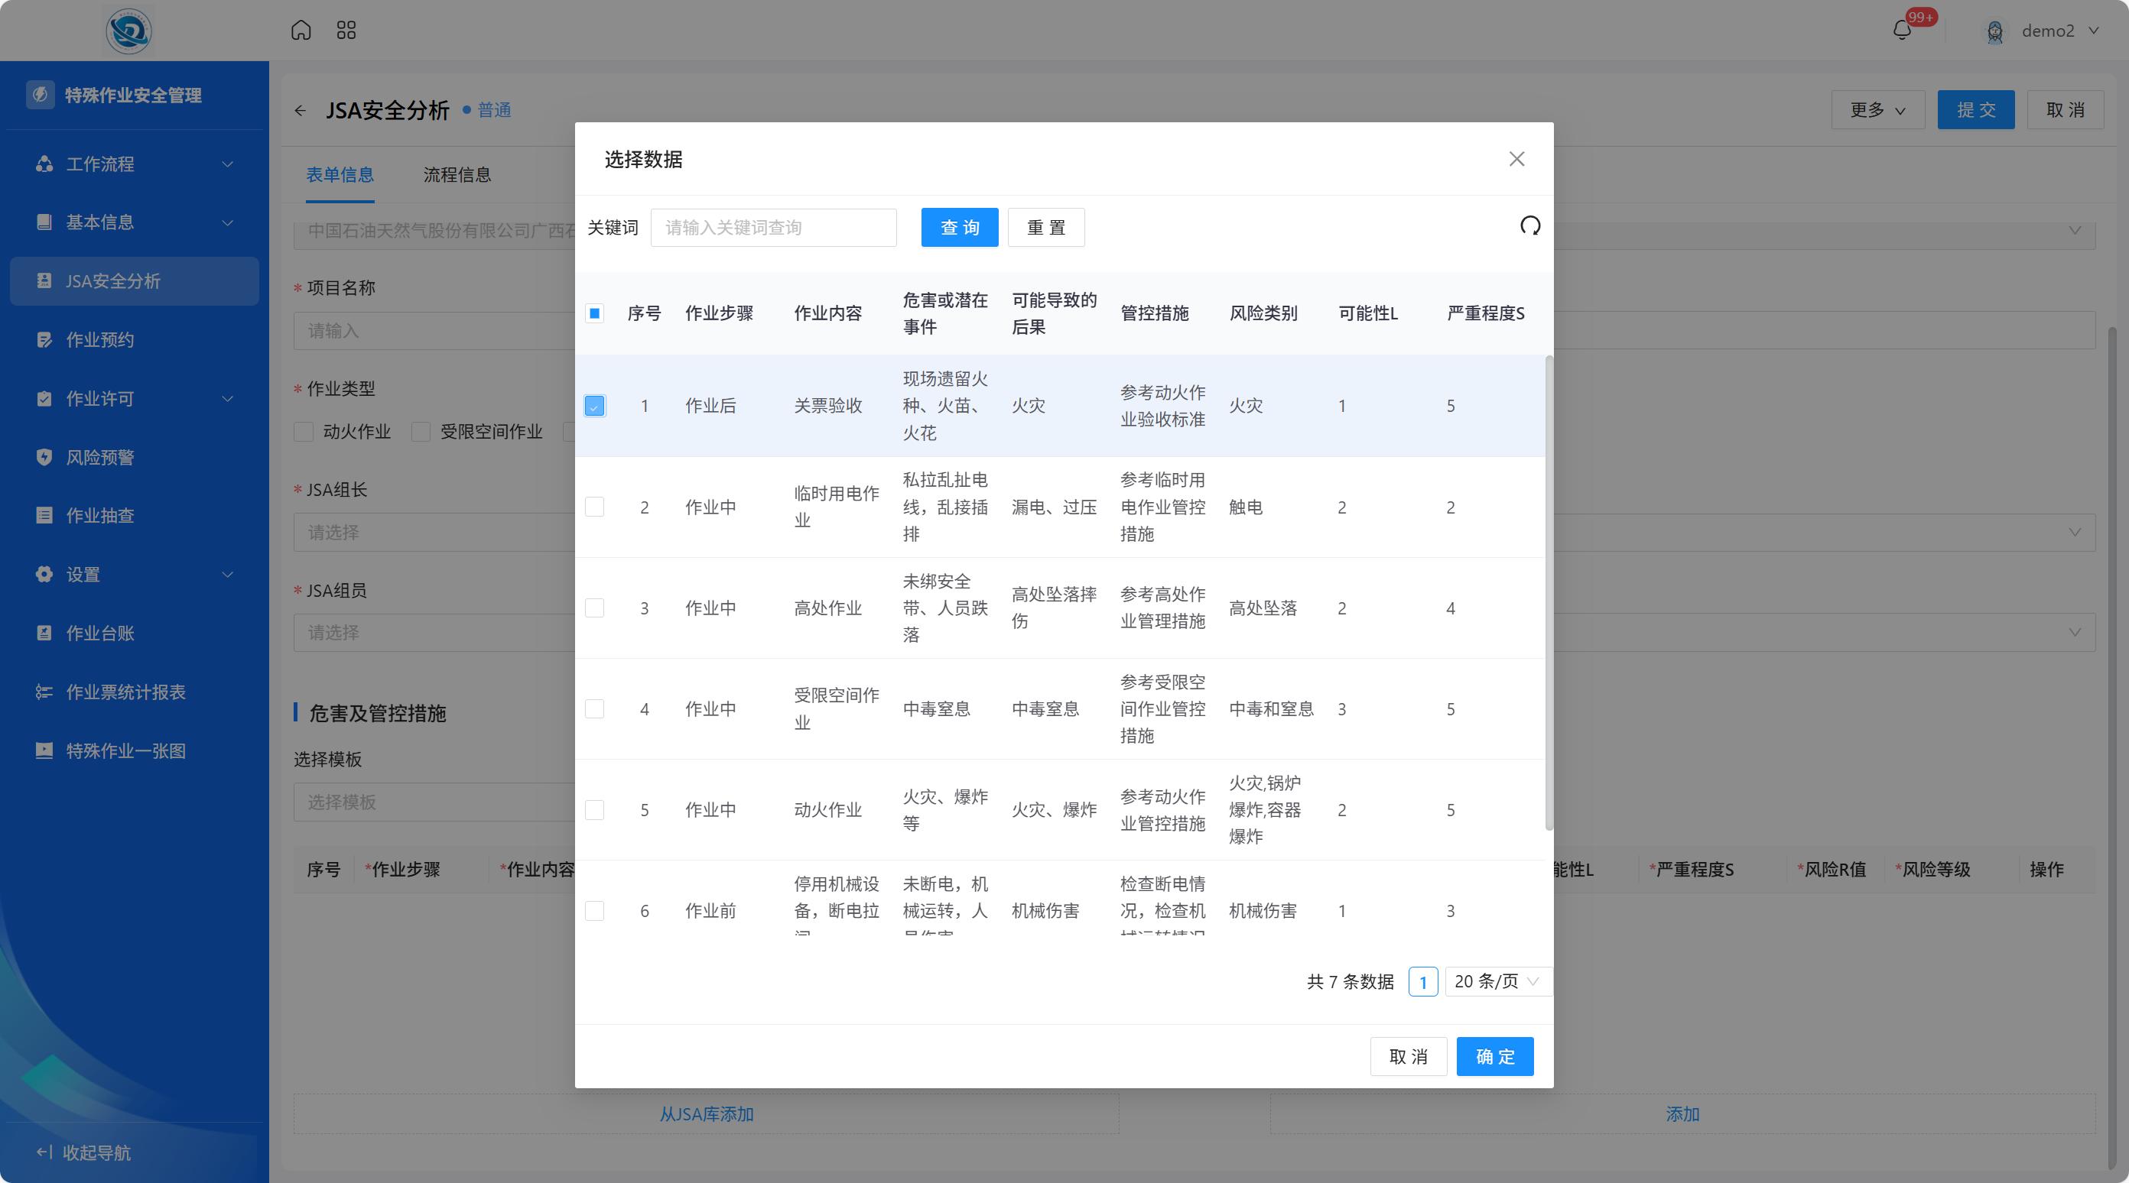The width and height of the screenshot is (2129, 1183).
Task: Click the back arrow beside JSA安全分析
Action: click(x=300, y=111)
